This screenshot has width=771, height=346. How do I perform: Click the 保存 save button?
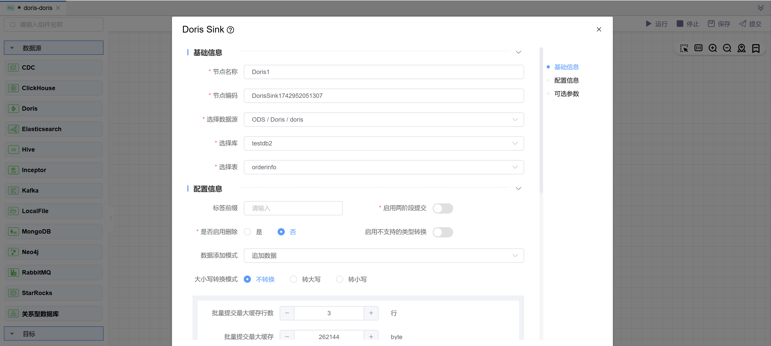pyautogui.click(x=719, y=24)
